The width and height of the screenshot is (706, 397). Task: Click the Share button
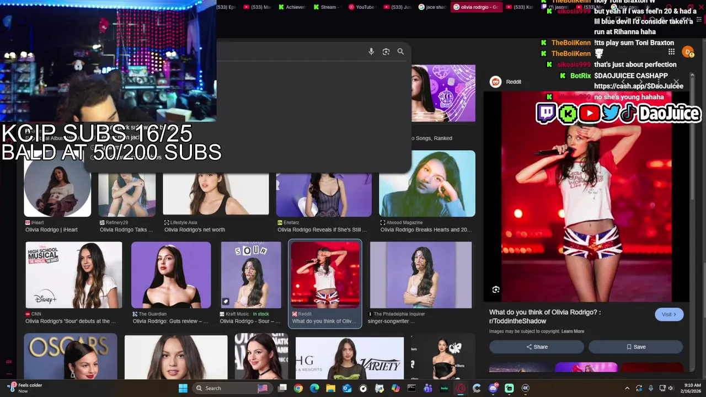pos(537,347)
